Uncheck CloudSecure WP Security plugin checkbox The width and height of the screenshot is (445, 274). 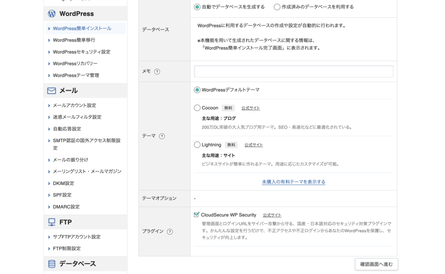pyautogui.click(x=196, y=215)
